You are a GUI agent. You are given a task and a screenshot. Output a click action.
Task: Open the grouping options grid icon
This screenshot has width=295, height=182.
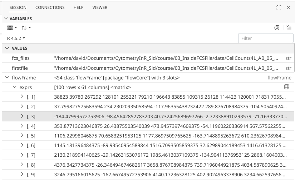coord(12,27)
